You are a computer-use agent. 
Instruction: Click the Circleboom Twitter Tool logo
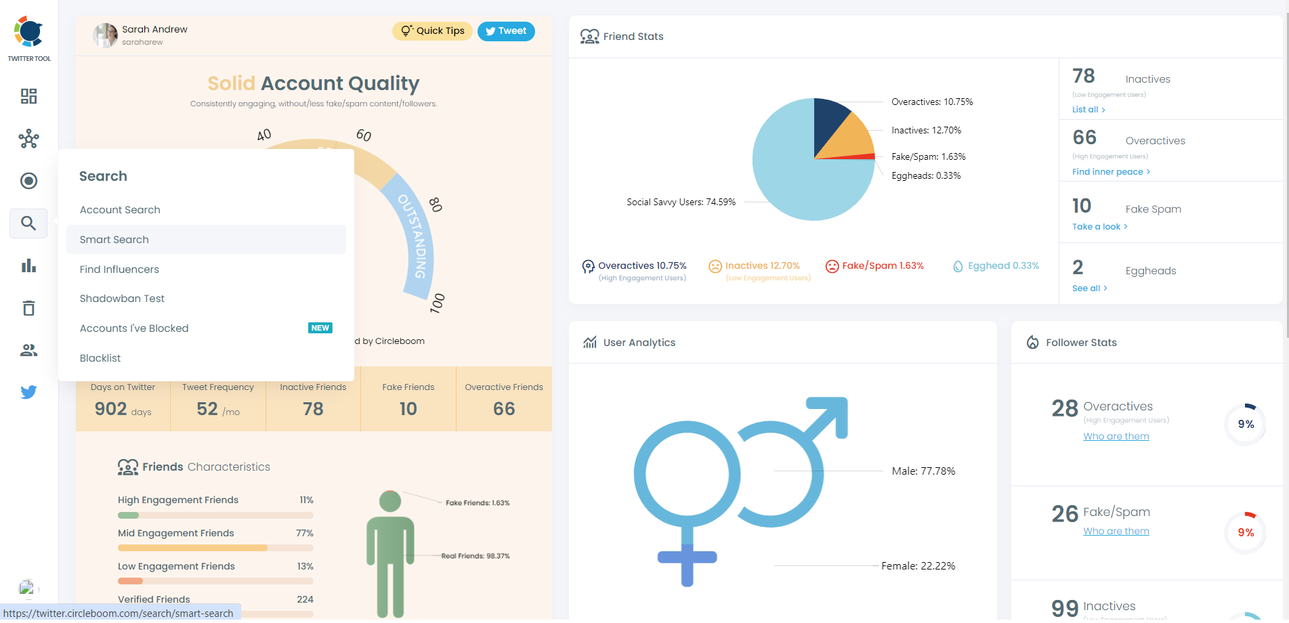(x=29, y=39)
